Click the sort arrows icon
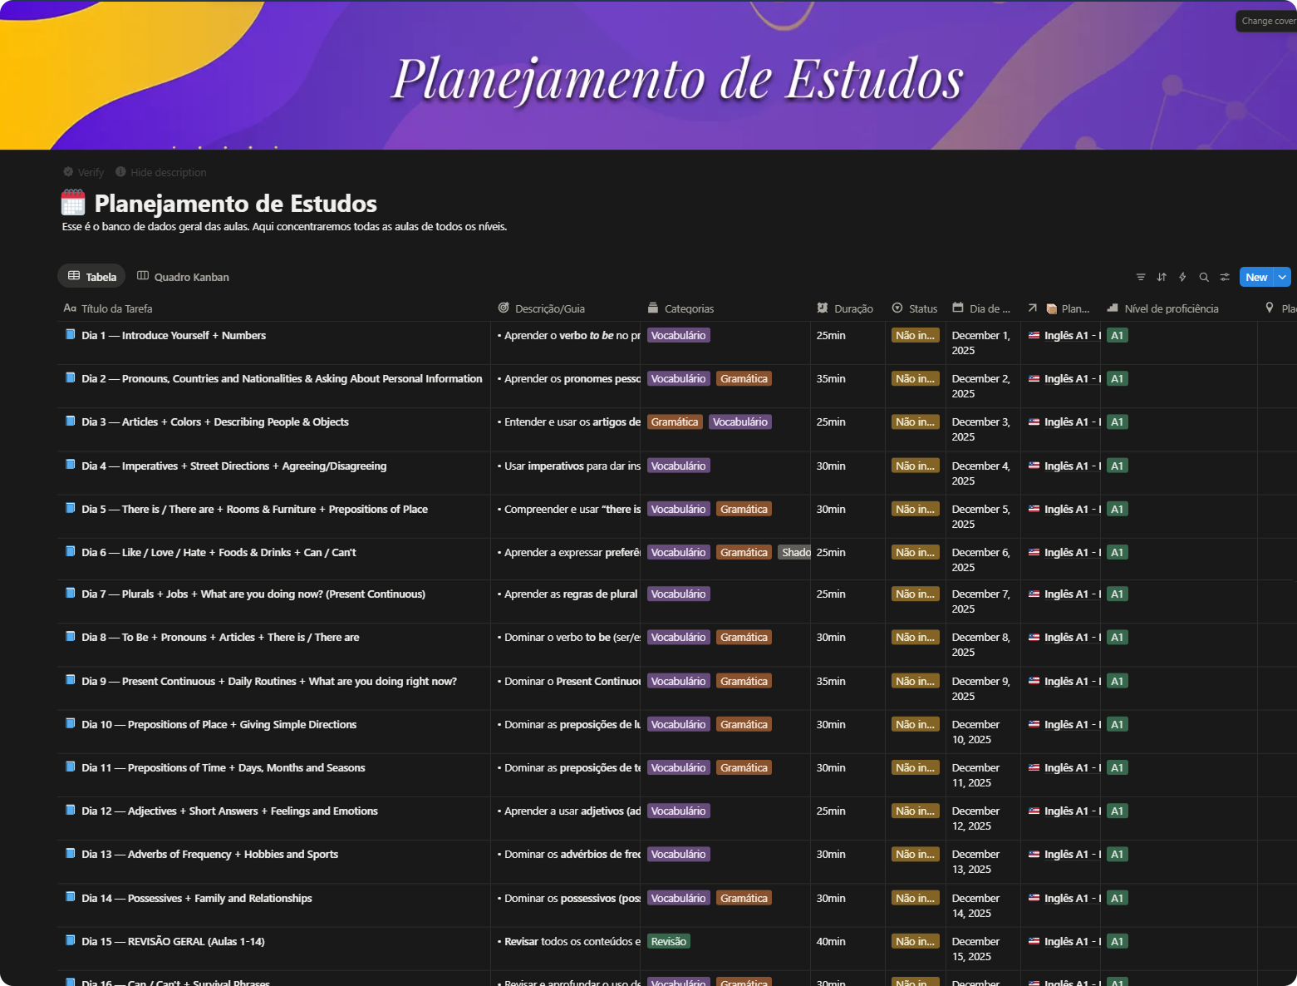Screen dimensions: 1297x986 (1162, 277)
